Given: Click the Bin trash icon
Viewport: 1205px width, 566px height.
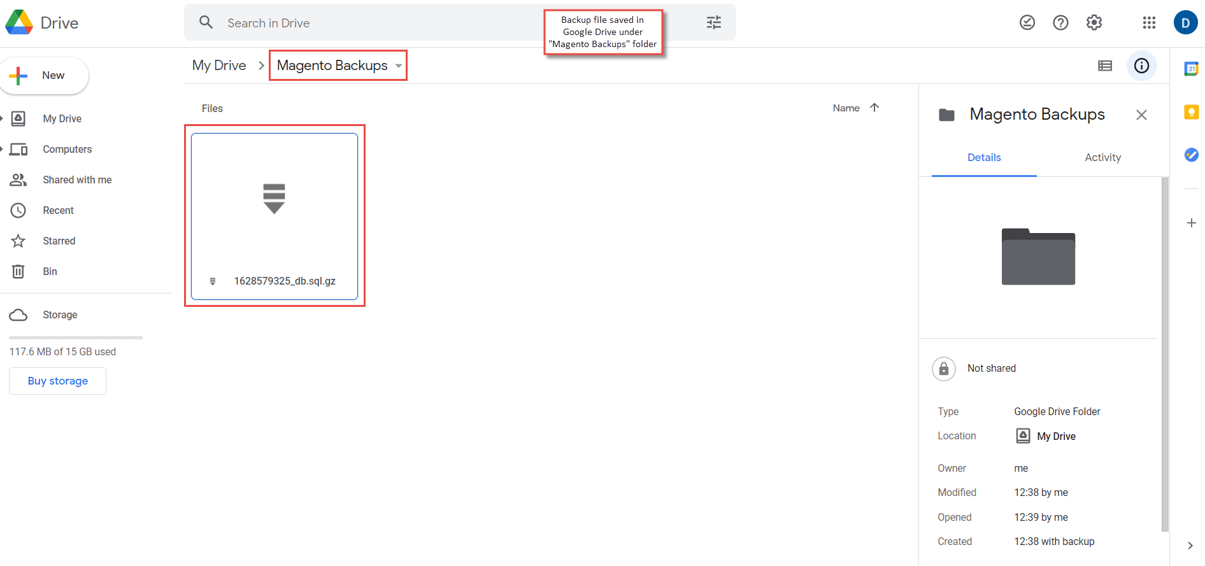Looking at the screenshot, I should click(x=18, y=271).
